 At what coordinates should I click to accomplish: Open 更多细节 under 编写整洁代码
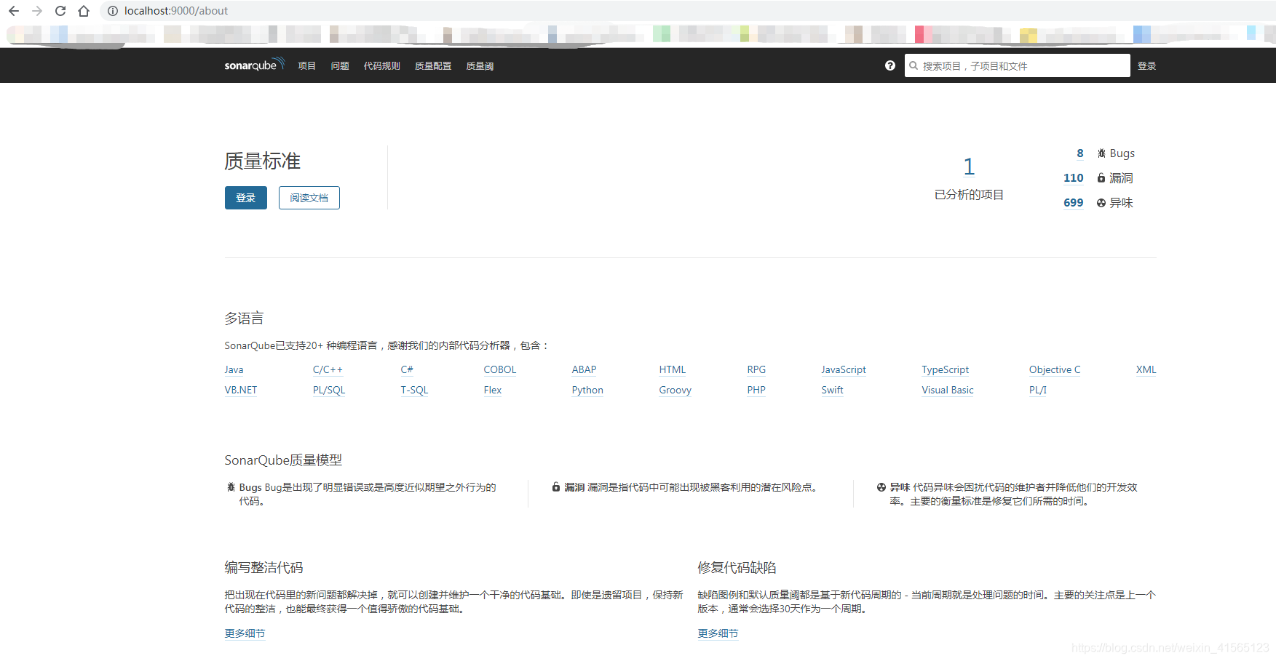tap(245, 633)
